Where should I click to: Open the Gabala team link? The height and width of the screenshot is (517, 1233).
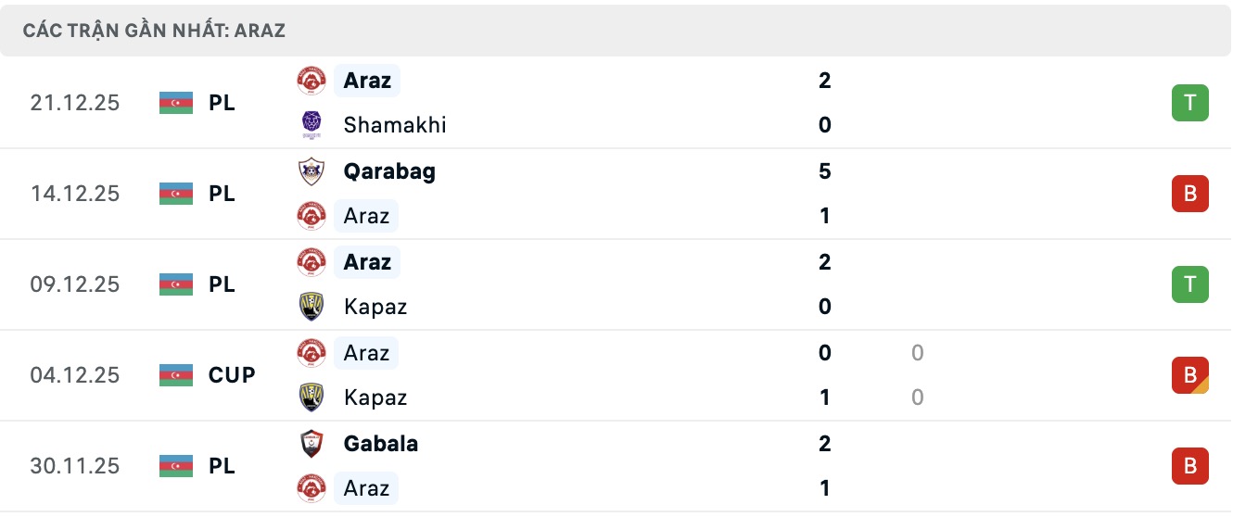click(x=380, y=444)
